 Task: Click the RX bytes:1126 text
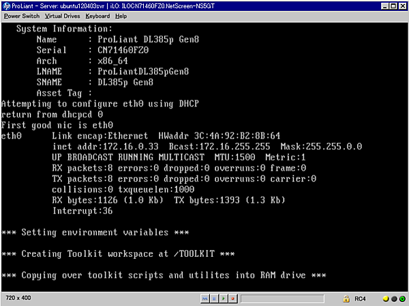pyautogui.click(x=85, y=200)
